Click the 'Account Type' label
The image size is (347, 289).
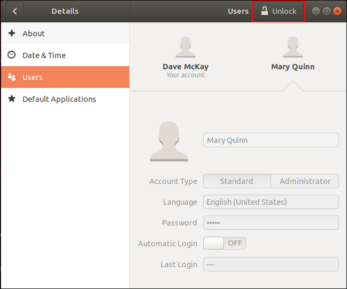[173, 181]
